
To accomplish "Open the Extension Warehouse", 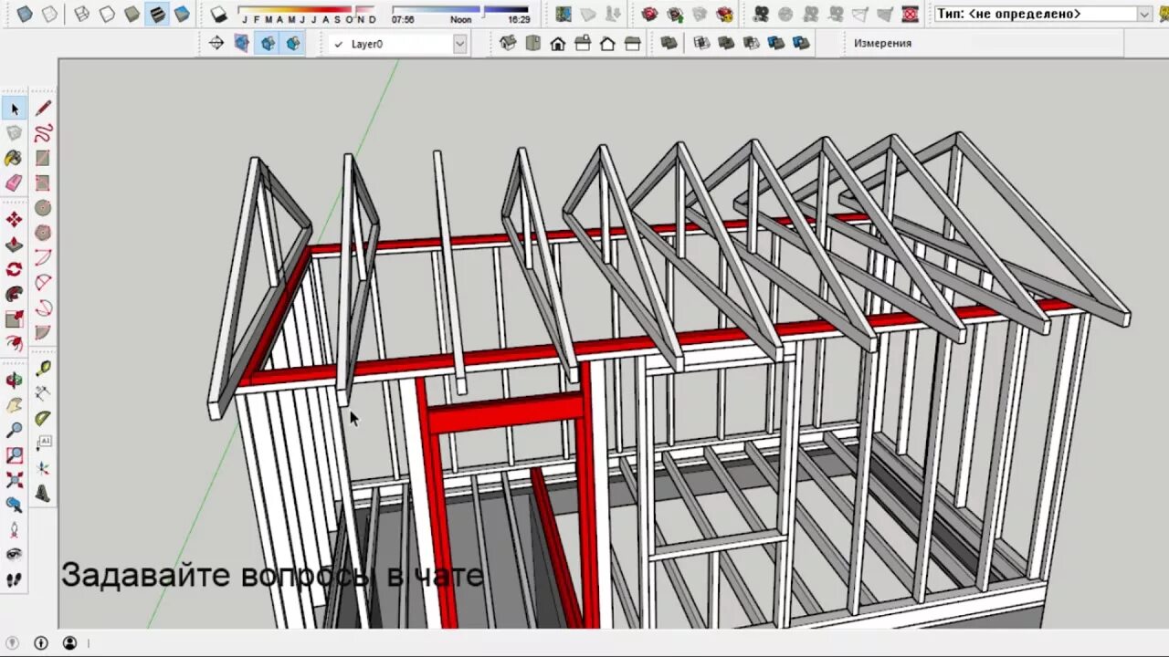I will click(724, 14).
